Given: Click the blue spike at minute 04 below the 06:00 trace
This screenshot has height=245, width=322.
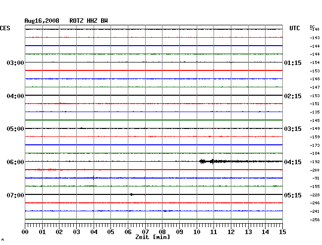Looking at the screenshot, I should [x=94, y=178].
